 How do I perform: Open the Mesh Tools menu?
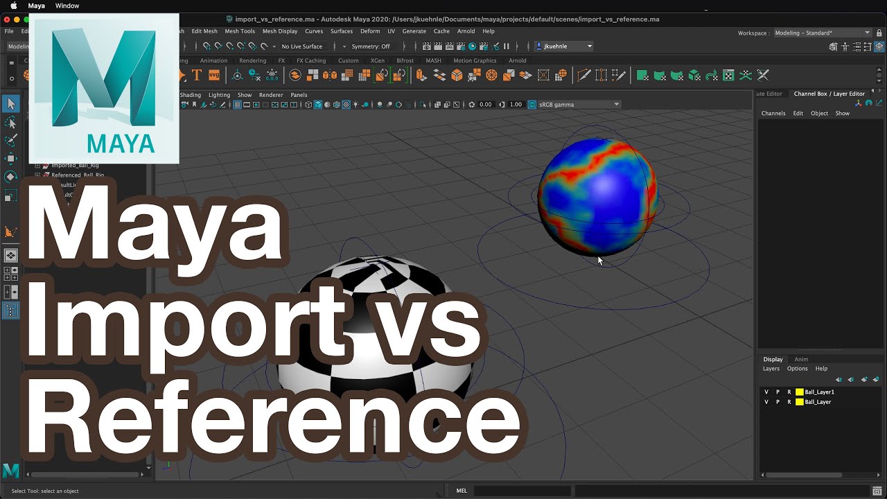(x=240, y=31)
